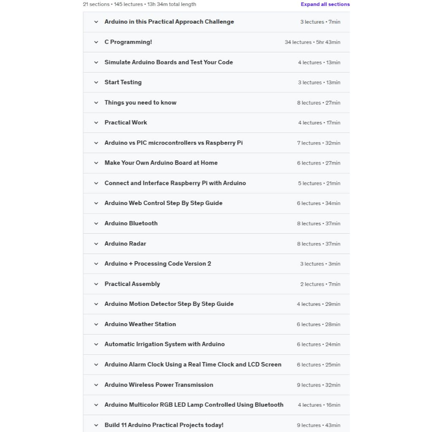Toggle chevron for Arduino Bluetooth section
This screenshot has height=432, width=432.
[96, 224]
